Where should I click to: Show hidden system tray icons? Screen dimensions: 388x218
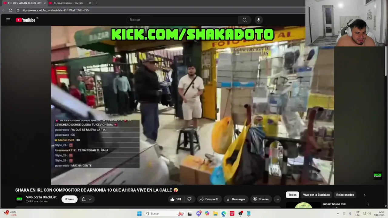point(338,213)
